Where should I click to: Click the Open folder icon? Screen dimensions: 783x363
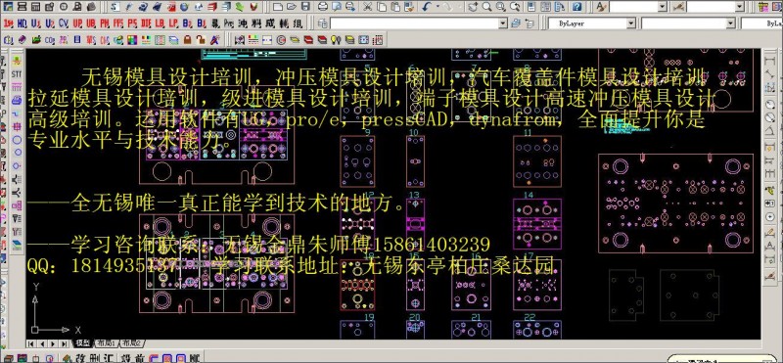coord(292,7)
